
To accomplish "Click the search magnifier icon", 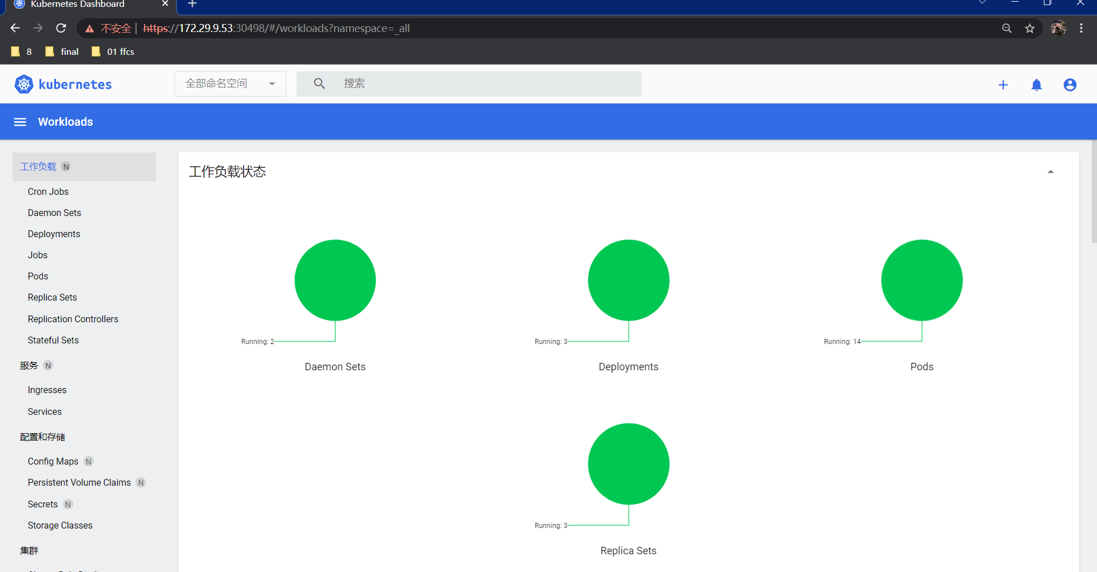I will point(320,83).
